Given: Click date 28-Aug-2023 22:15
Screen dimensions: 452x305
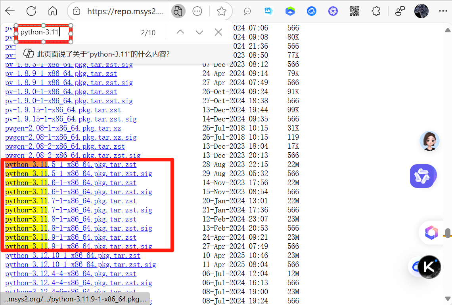Looking at the screenshot, I should [x=235, y=164].
